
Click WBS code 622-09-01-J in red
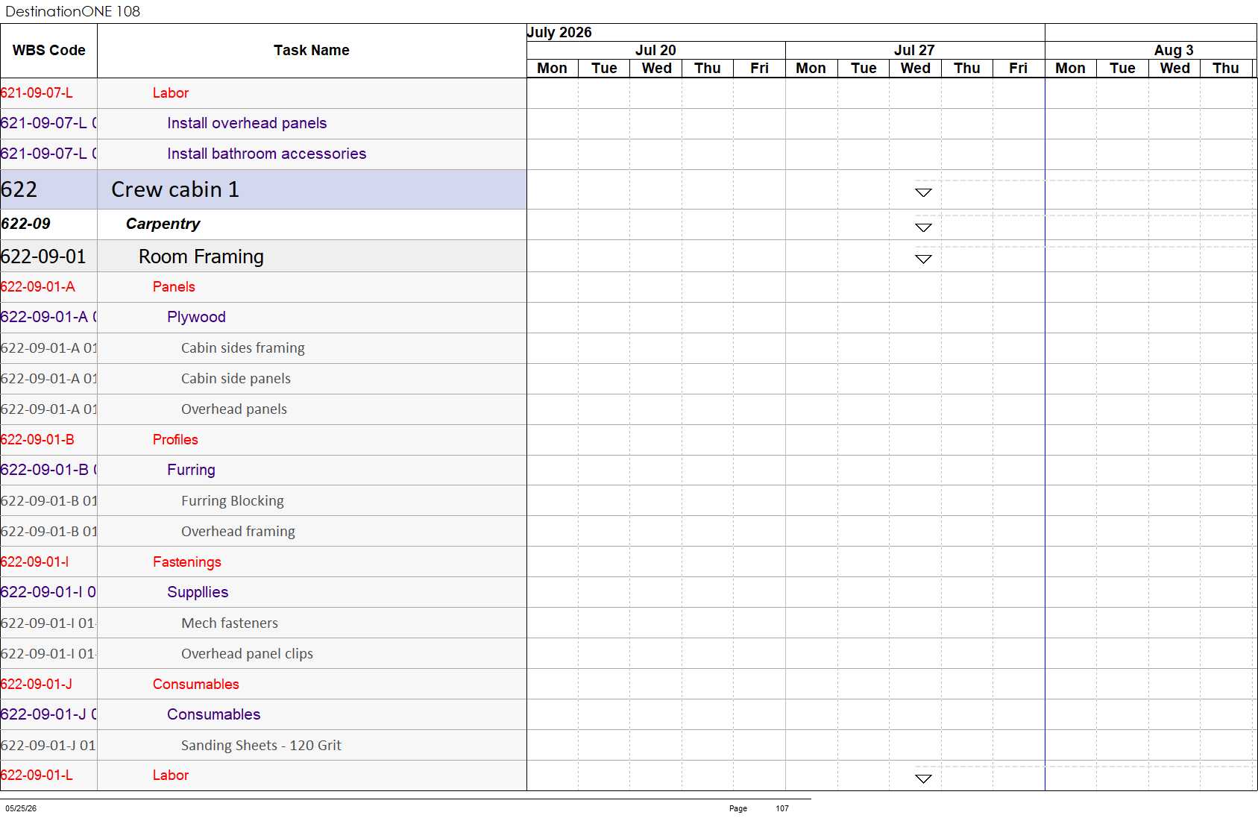click(37, 685)
